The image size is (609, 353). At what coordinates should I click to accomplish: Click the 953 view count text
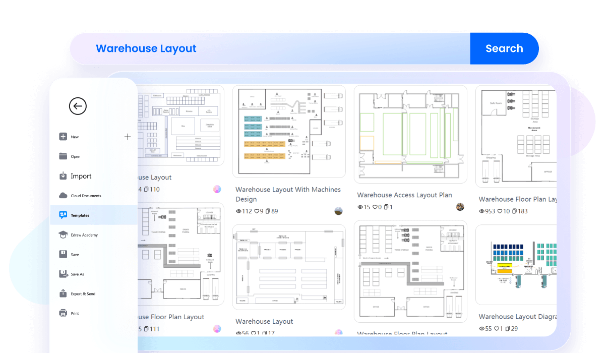(x=491, y=211)
